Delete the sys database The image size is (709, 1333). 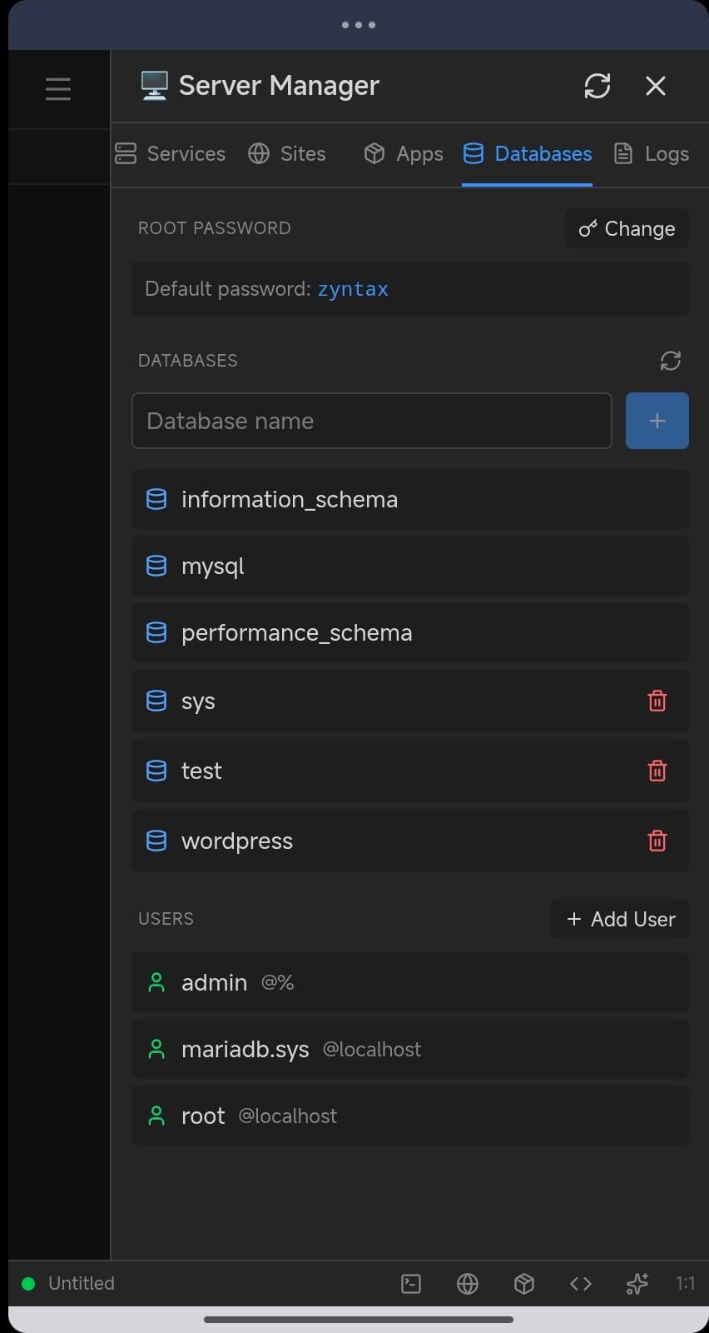pos(657,701)
